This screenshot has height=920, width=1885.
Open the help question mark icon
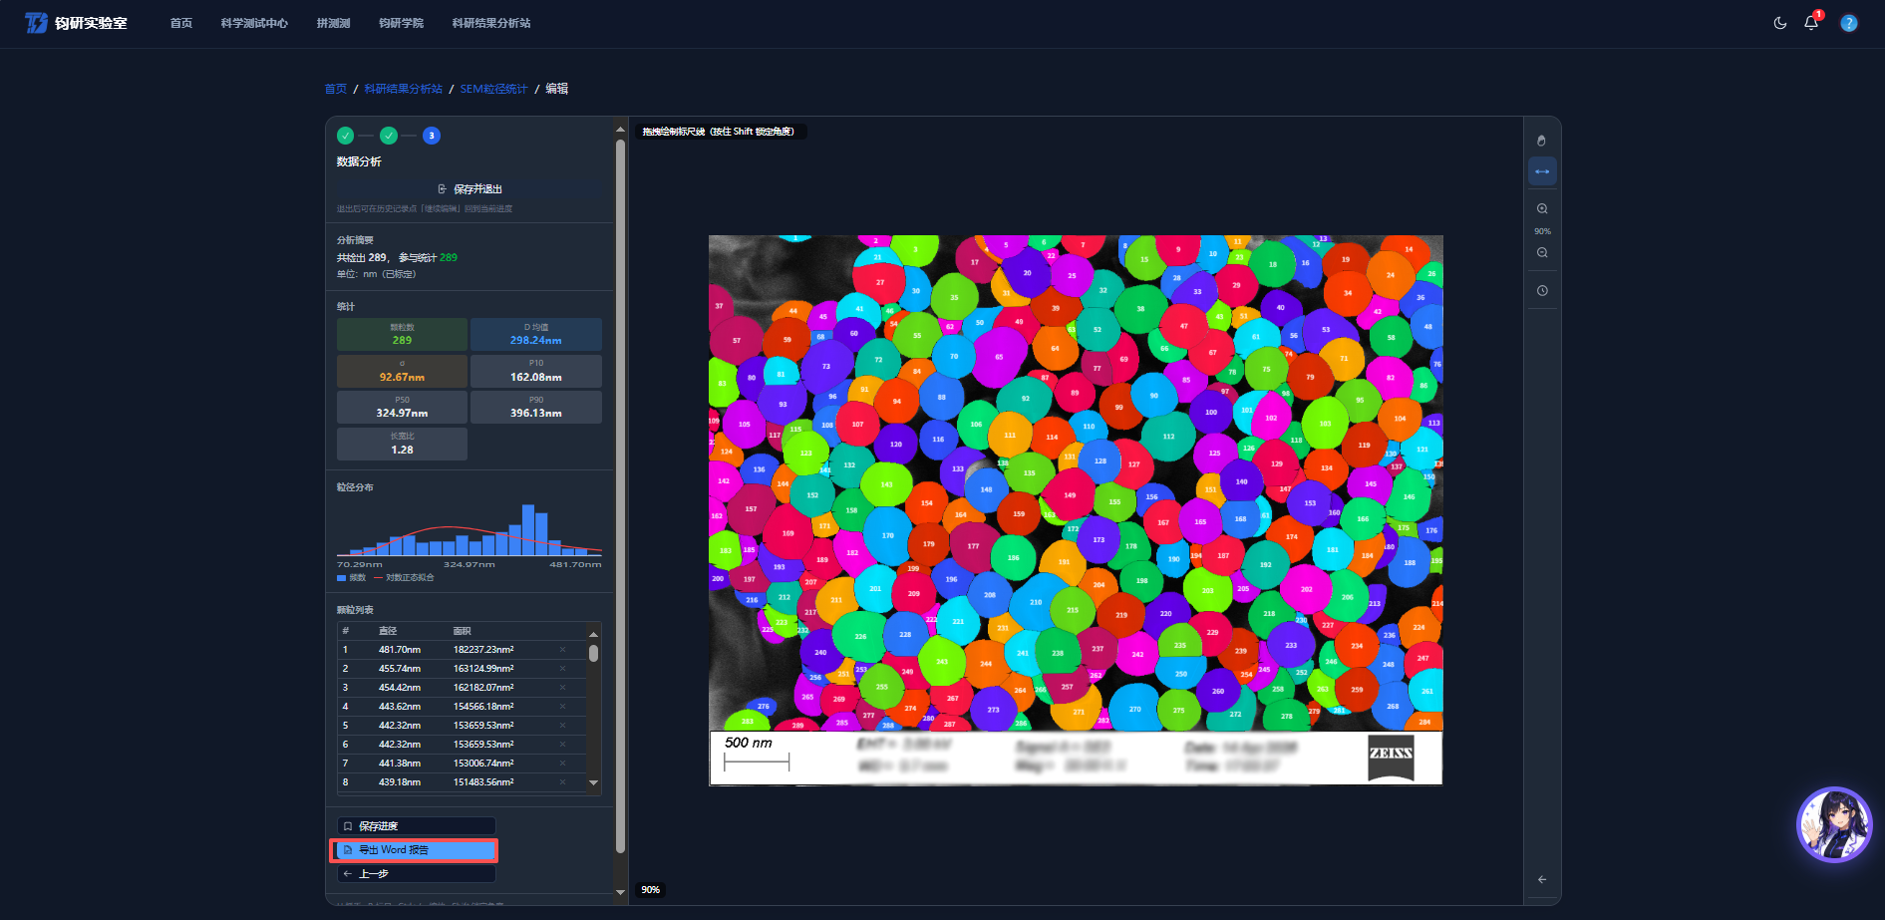(1849, 23)
